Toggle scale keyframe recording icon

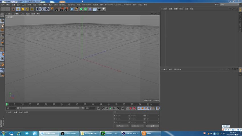(x=143, y=108)
